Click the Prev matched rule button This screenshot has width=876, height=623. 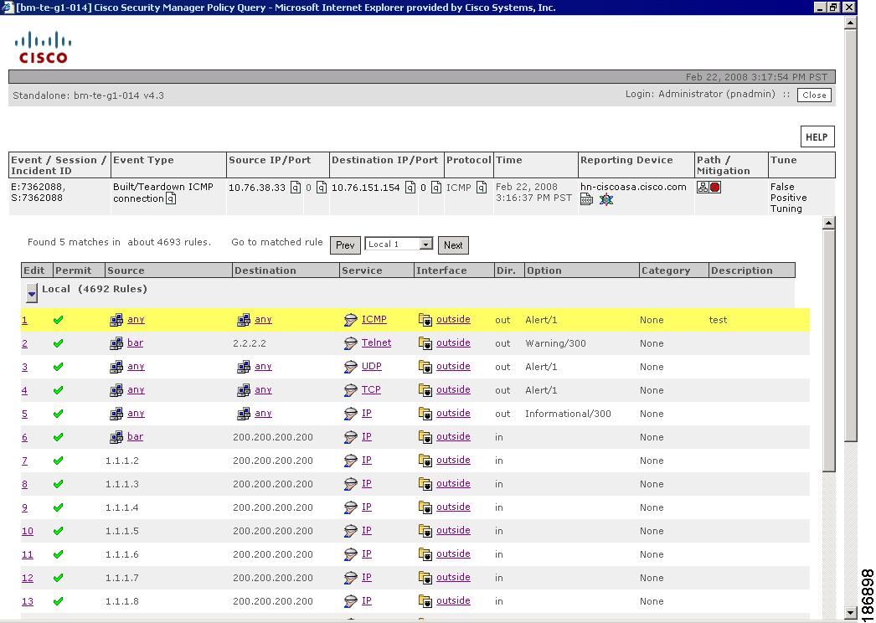345,245
